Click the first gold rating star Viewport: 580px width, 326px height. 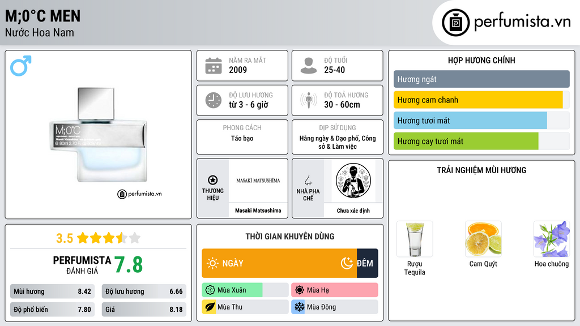[x=83, y=238]
